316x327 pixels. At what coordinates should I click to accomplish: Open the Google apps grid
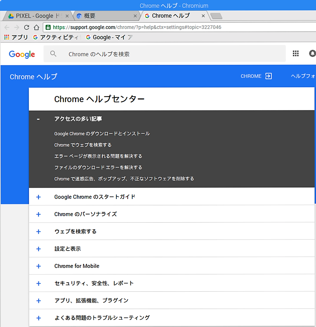pos(296,53)
